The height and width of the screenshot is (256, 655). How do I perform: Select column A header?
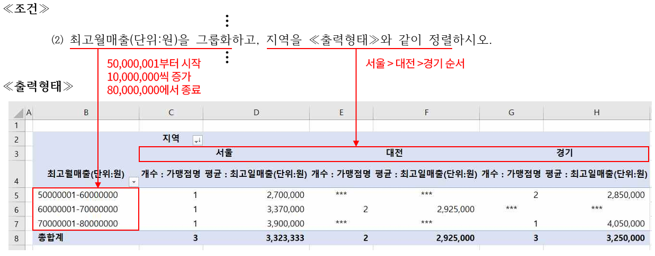pos(29,113)
